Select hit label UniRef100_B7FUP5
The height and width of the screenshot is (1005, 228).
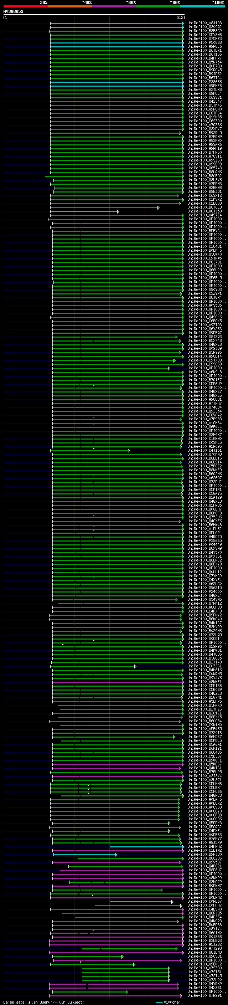[204, 772]
